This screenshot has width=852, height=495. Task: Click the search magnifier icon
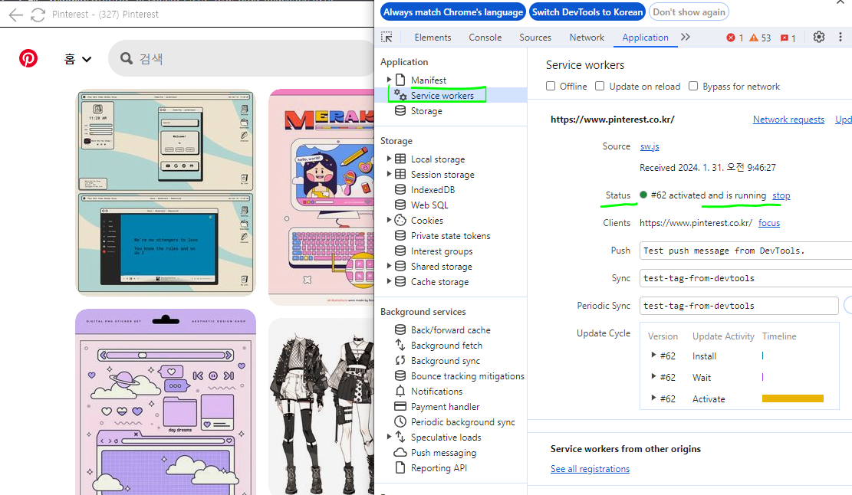coord(127,58)
